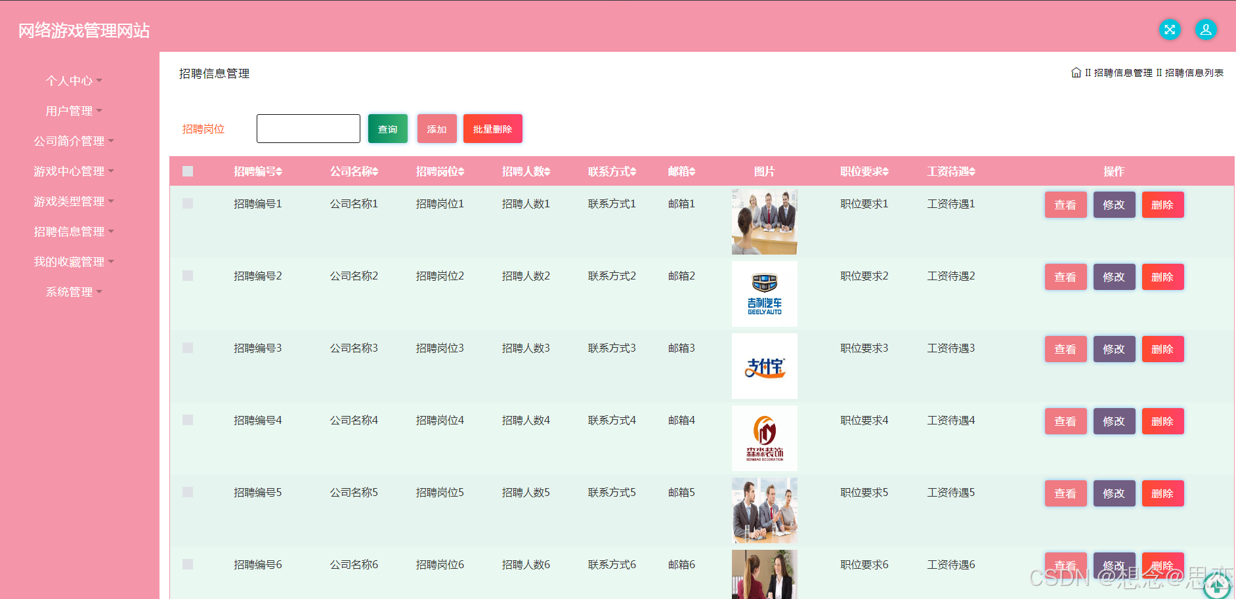
Task: View details of 招聘编号2 row
Action: 1065,277
